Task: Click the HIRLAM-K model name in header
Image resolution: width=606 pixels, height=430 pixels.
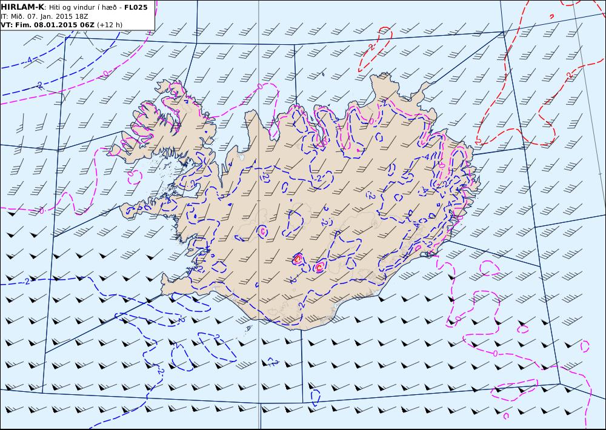Action: pyautogui.click(x=23, y=7)
